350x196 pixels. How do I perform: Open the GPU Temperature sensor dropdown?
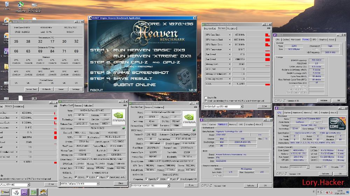(x=230, y=50)
